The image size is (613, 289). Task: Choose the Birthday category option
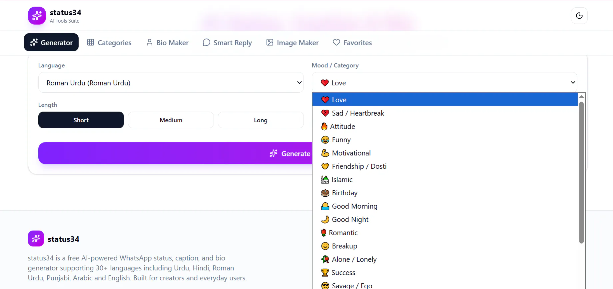tap(445, 193)
